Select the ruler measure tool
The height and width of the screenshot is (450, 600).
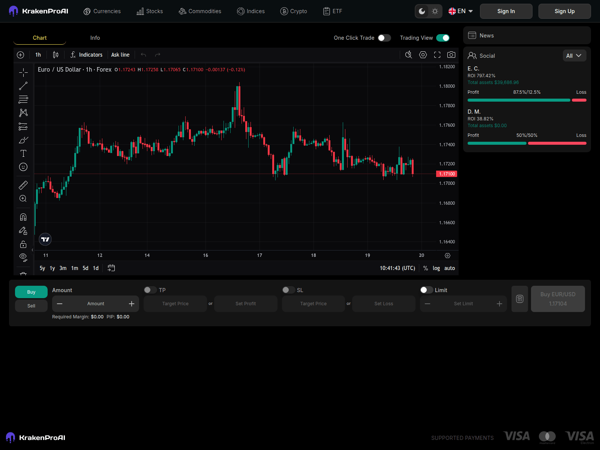pos(23,185)
